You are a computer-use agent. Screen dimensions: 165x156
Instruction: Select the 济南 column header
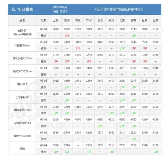78,20
